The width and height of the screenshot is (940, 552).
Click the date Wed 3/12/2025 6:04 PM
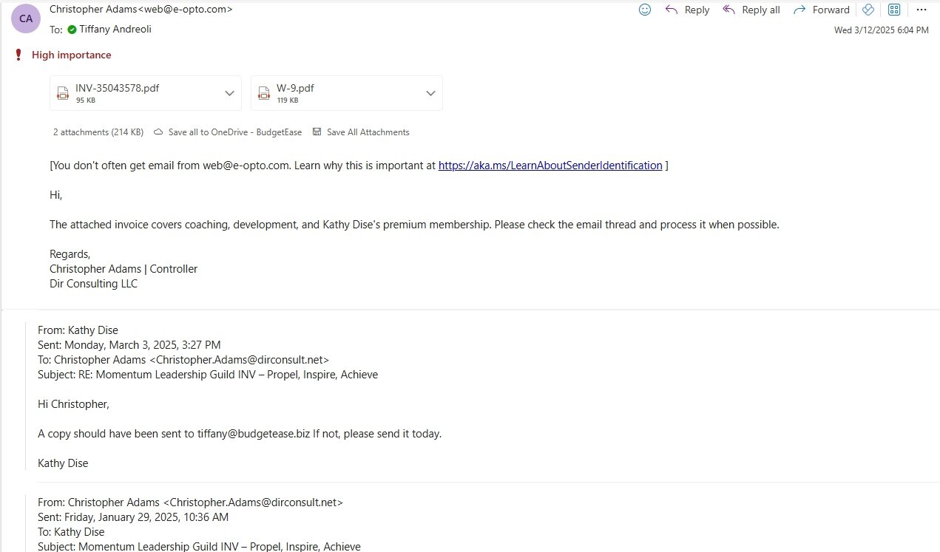pos(882,30)
